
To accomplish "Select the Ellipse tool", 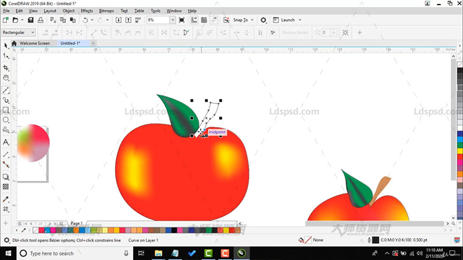I will click(6, 120).
